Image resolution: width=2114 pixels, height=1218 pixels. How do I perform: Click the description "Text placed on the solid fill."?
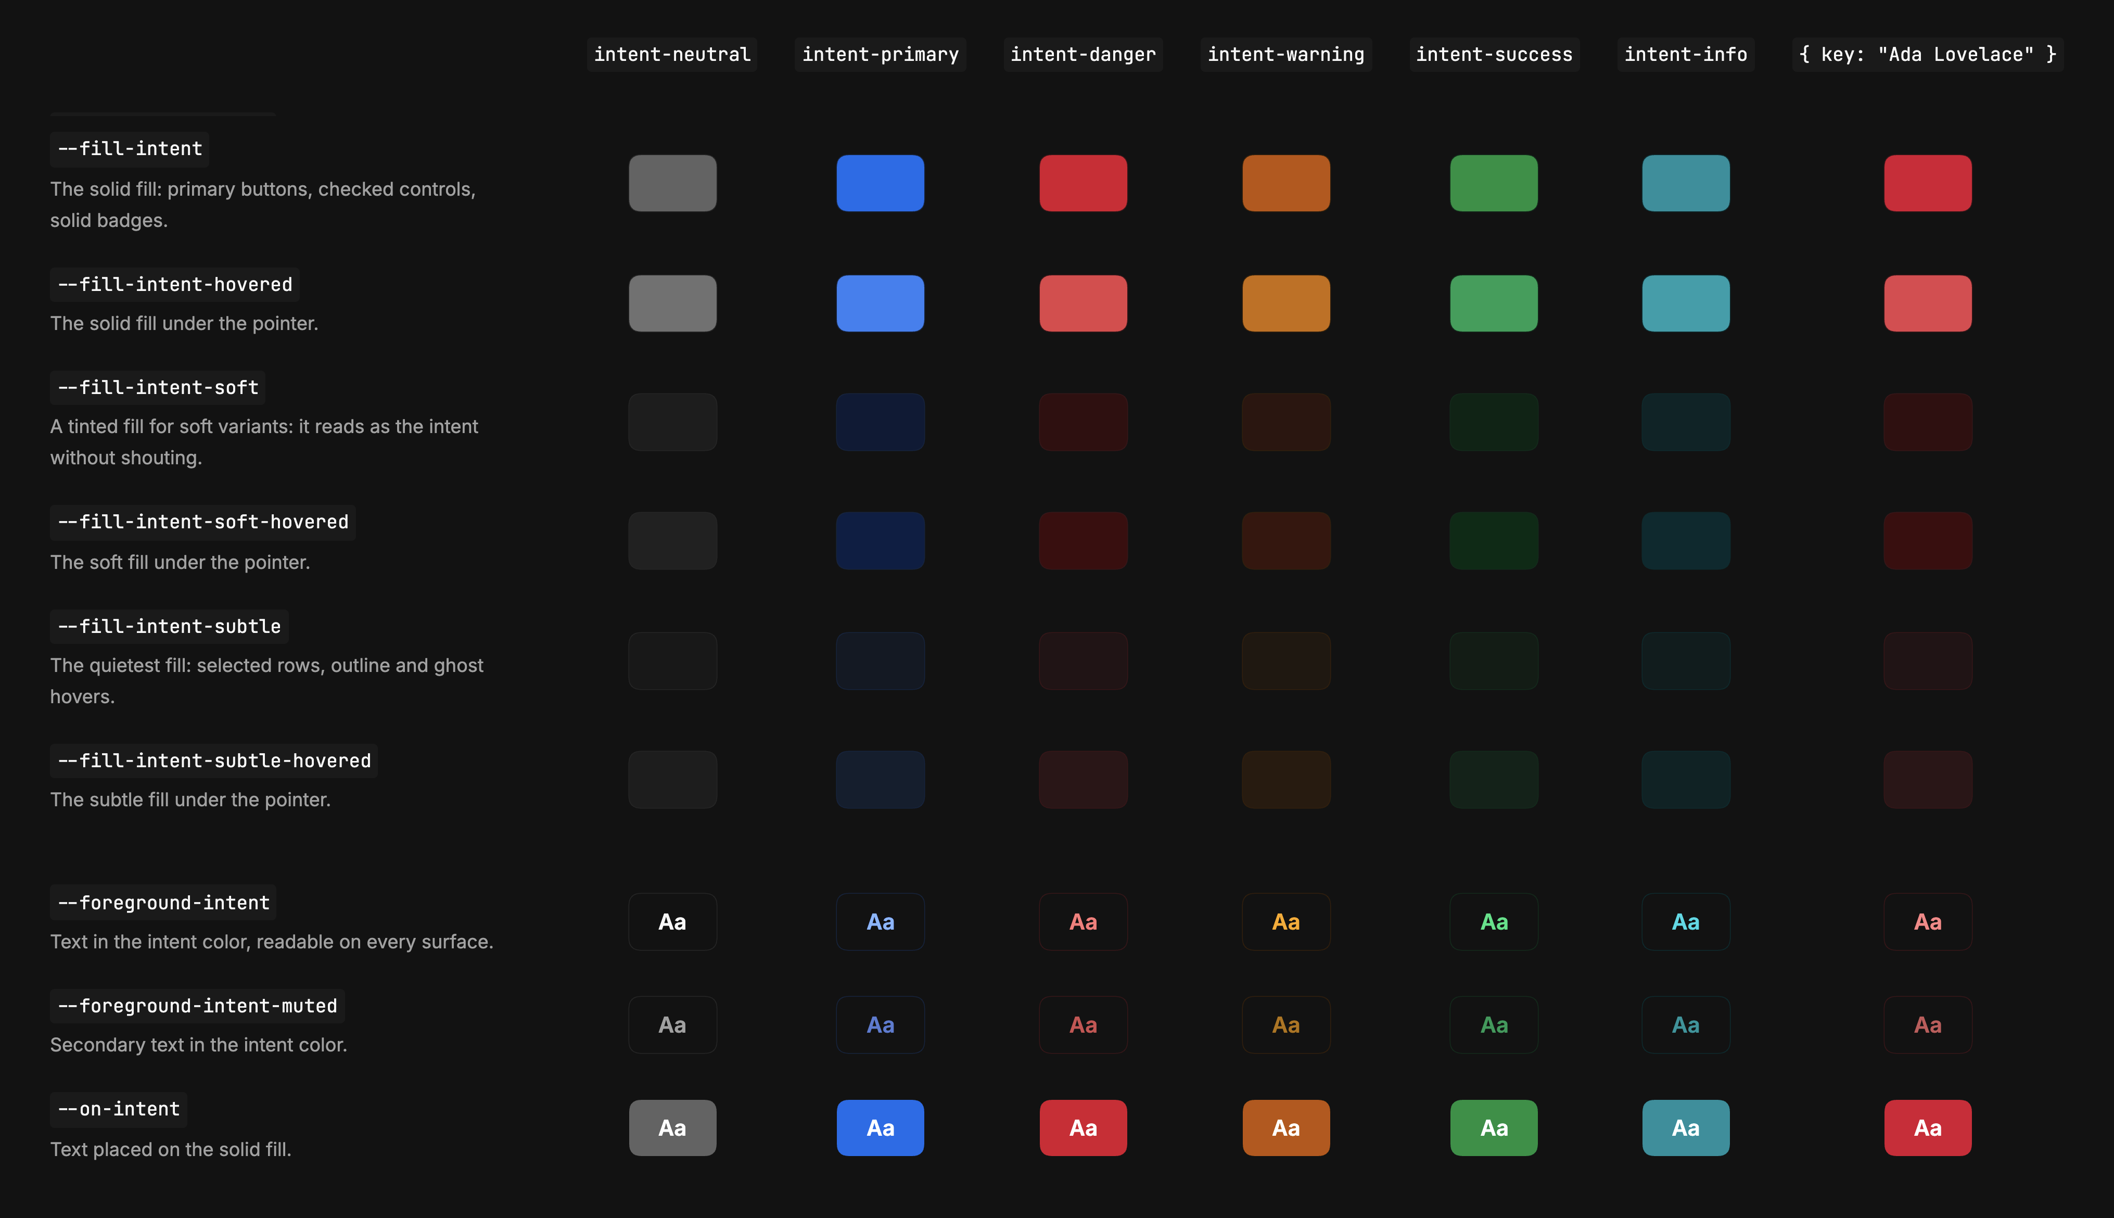(x=171, y=1149)
